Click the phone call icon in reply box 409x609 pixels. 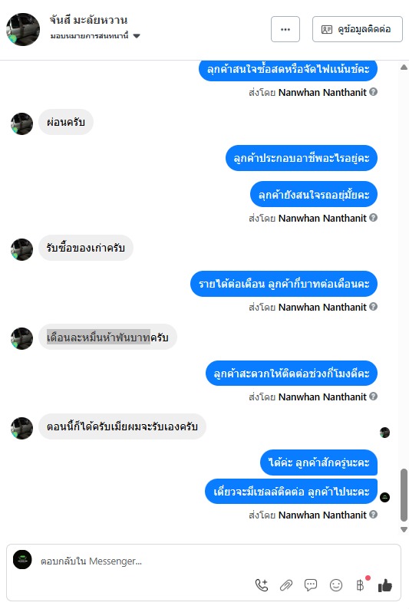tap(262, 585)
